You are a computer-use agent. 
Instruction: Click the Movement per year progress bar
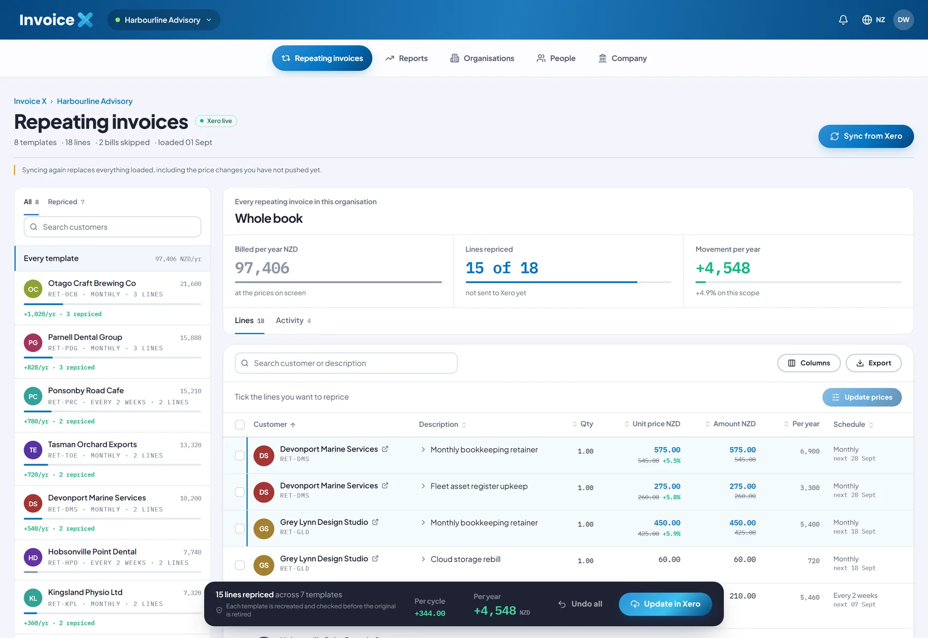799,282
